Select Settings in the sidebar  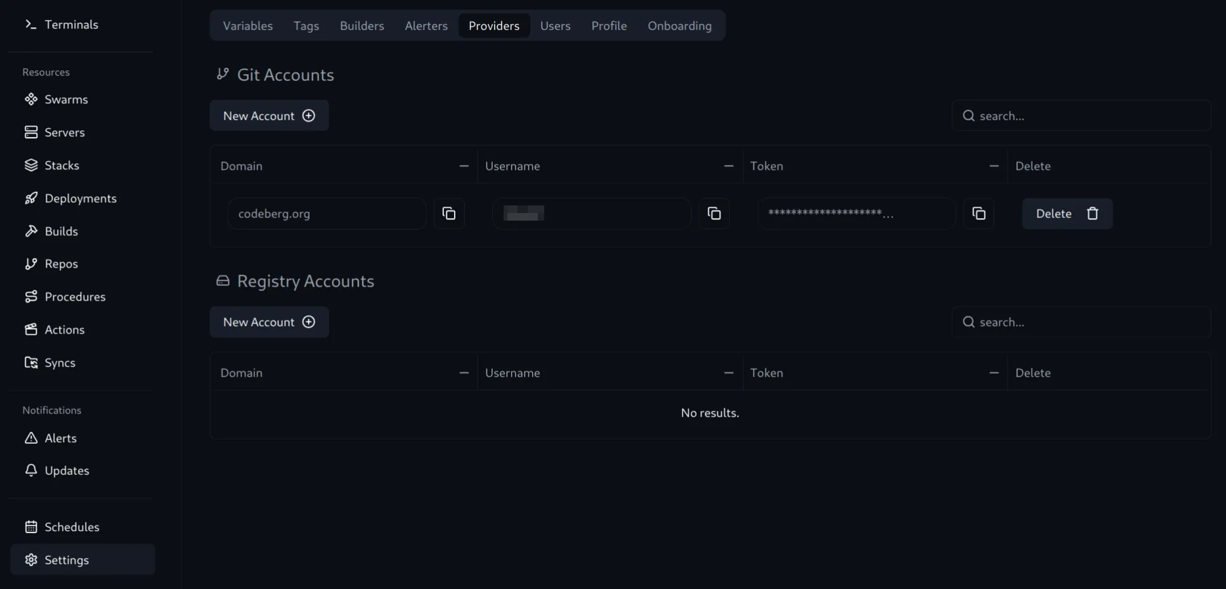click(x=82, y=560)
